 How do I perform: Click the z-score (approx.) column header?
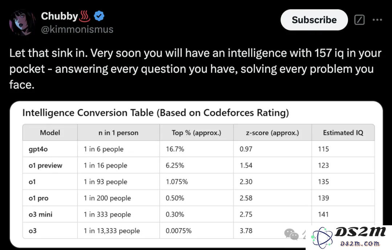[272, 133]
